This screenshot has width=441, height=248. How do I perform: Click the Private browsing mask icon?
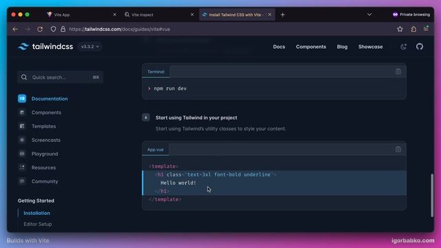(x=395, y=14)
